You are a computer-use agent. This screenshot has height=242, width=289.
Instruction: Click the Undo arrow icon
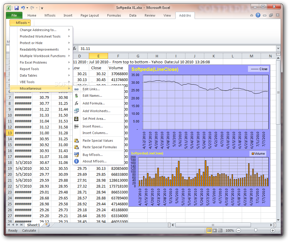(x=23, y=8)
